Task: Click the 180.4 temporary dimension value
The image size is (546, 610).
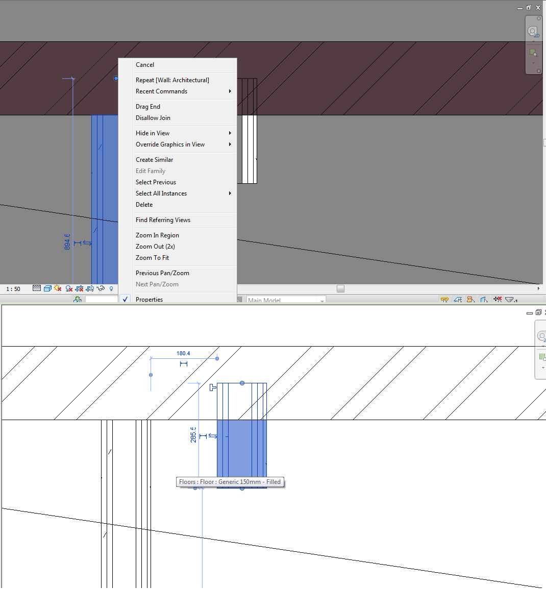Action: click(183, 353)
